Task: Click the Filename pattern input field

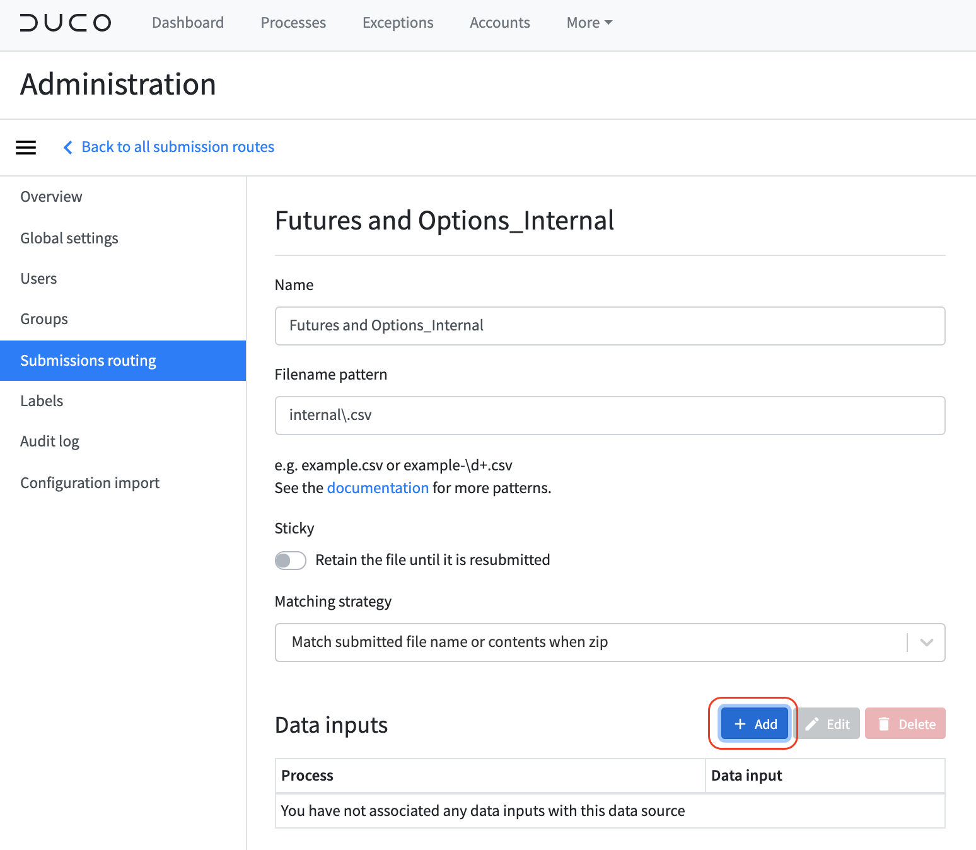Action: [610, 416]
